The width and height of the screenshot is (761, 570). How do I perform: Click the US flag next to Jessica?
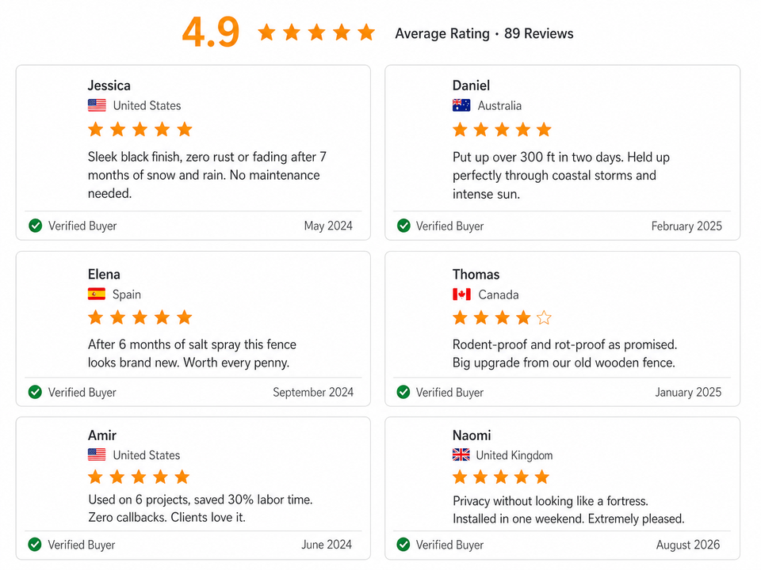pos(97,105)
